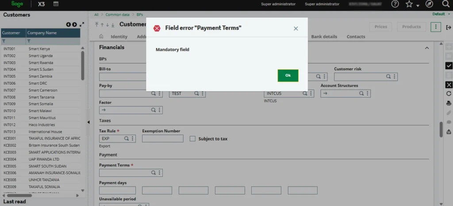
Task: Select customer row International House
Action: tap(40, 131)
